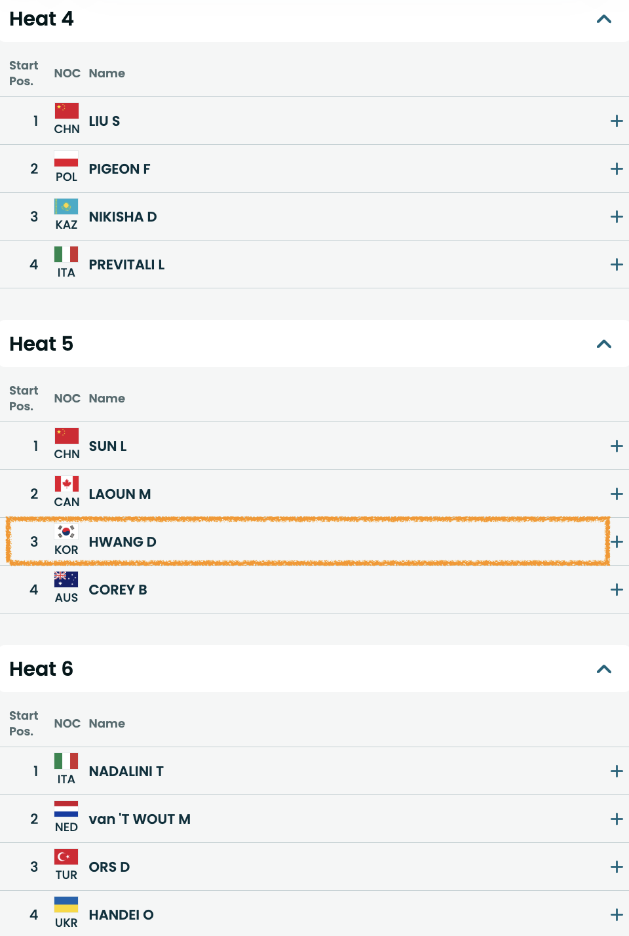
Task: Click the Canada flag for LAOUN M
Action: (x=66, y=484)
